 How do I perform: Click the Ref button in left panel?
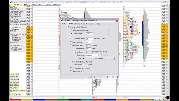[17, 74]
